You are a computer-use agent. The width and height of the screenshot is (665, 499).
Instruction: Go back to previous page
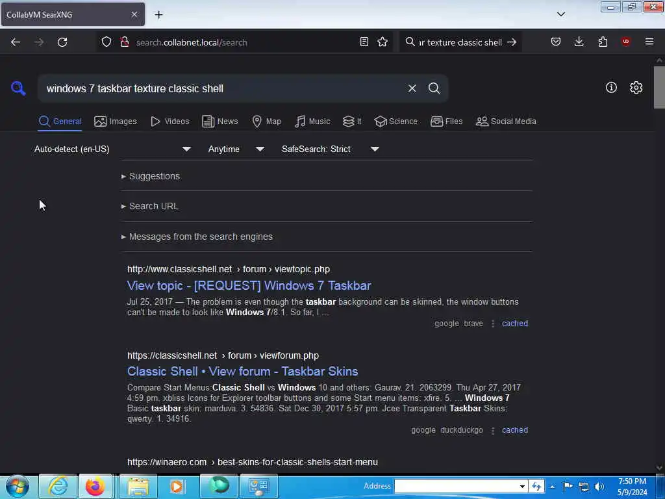point(16,42)
